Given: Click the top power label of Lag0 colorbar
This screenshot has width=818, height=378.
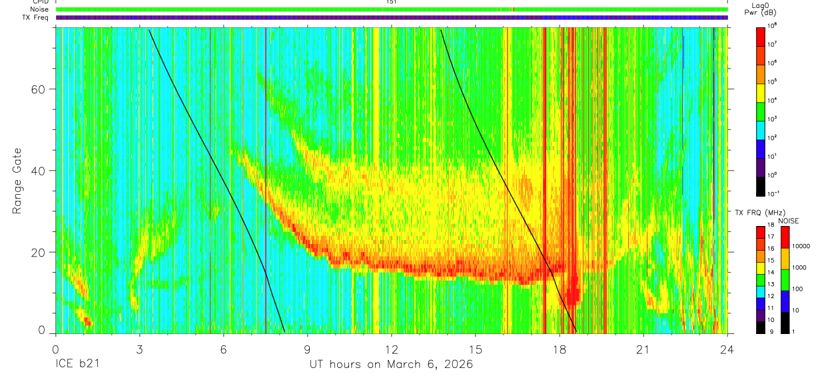Looking at the screenshot, I should [x=773, y=25].
